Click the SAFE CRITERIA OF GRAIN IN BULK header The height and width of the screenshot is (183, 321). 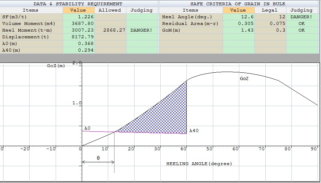click(x=237, y=4)
